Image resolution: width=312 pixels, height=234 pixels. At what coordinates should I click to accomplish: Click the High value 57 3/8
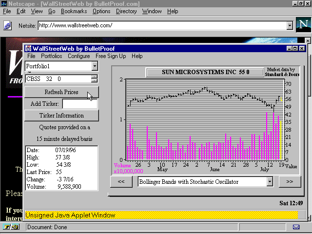(63, 157)
